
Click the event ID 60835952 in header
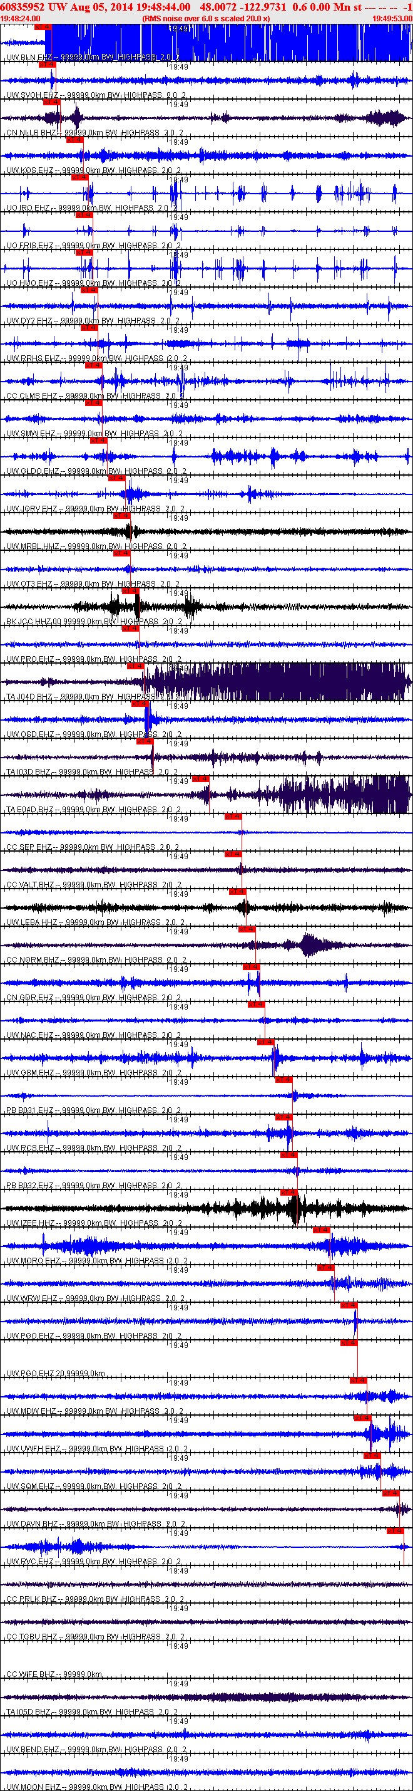(24, 7)
